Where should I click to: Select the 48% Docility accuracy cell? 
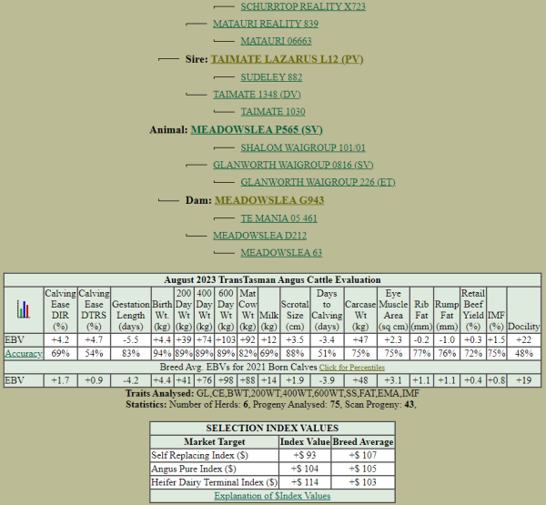click(x=524, y=353)
